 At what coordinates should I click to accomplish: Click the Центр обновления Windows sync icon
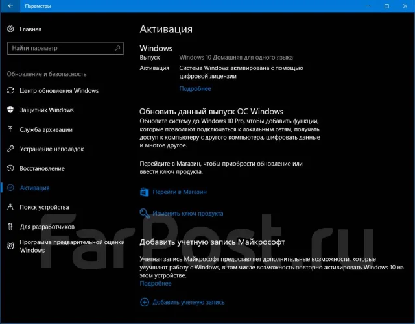click(x=10, y=91)
